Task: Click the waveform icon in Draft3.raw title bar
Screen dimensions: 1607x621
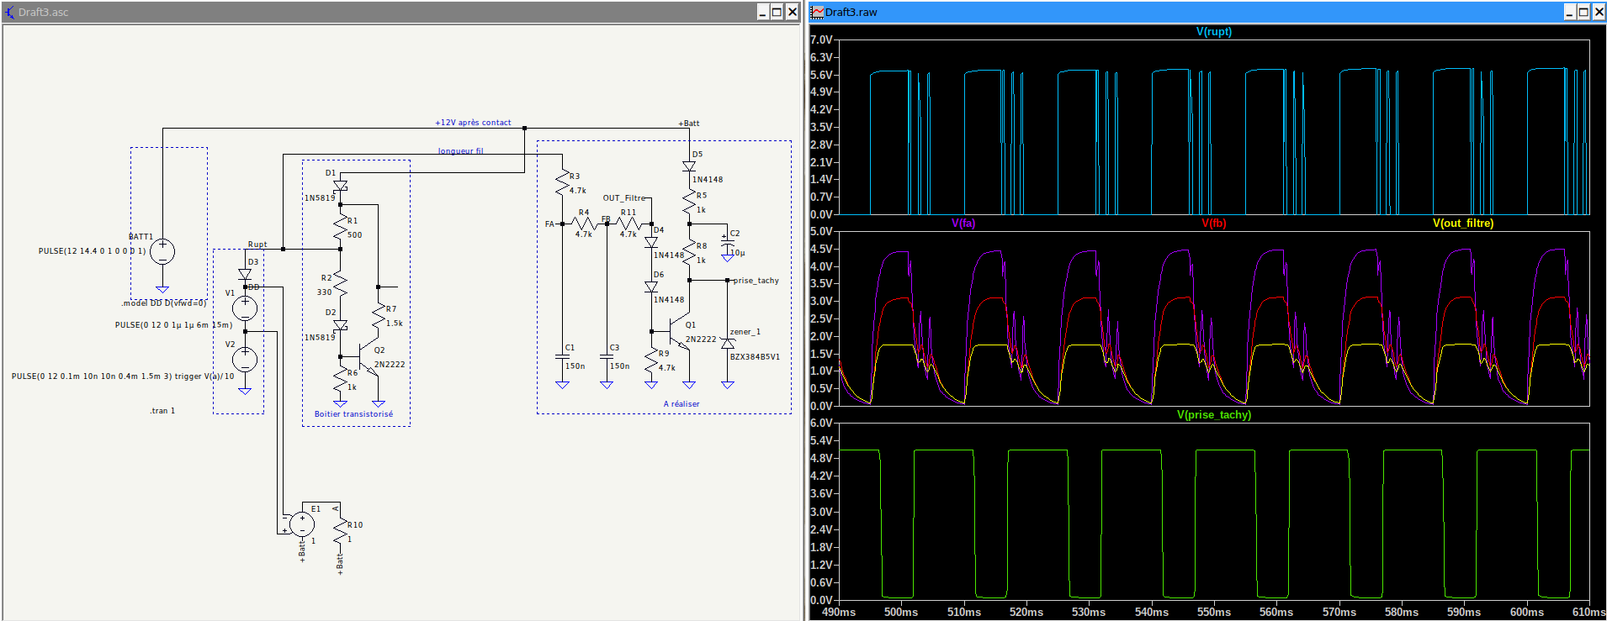Action: click(817, 13)
